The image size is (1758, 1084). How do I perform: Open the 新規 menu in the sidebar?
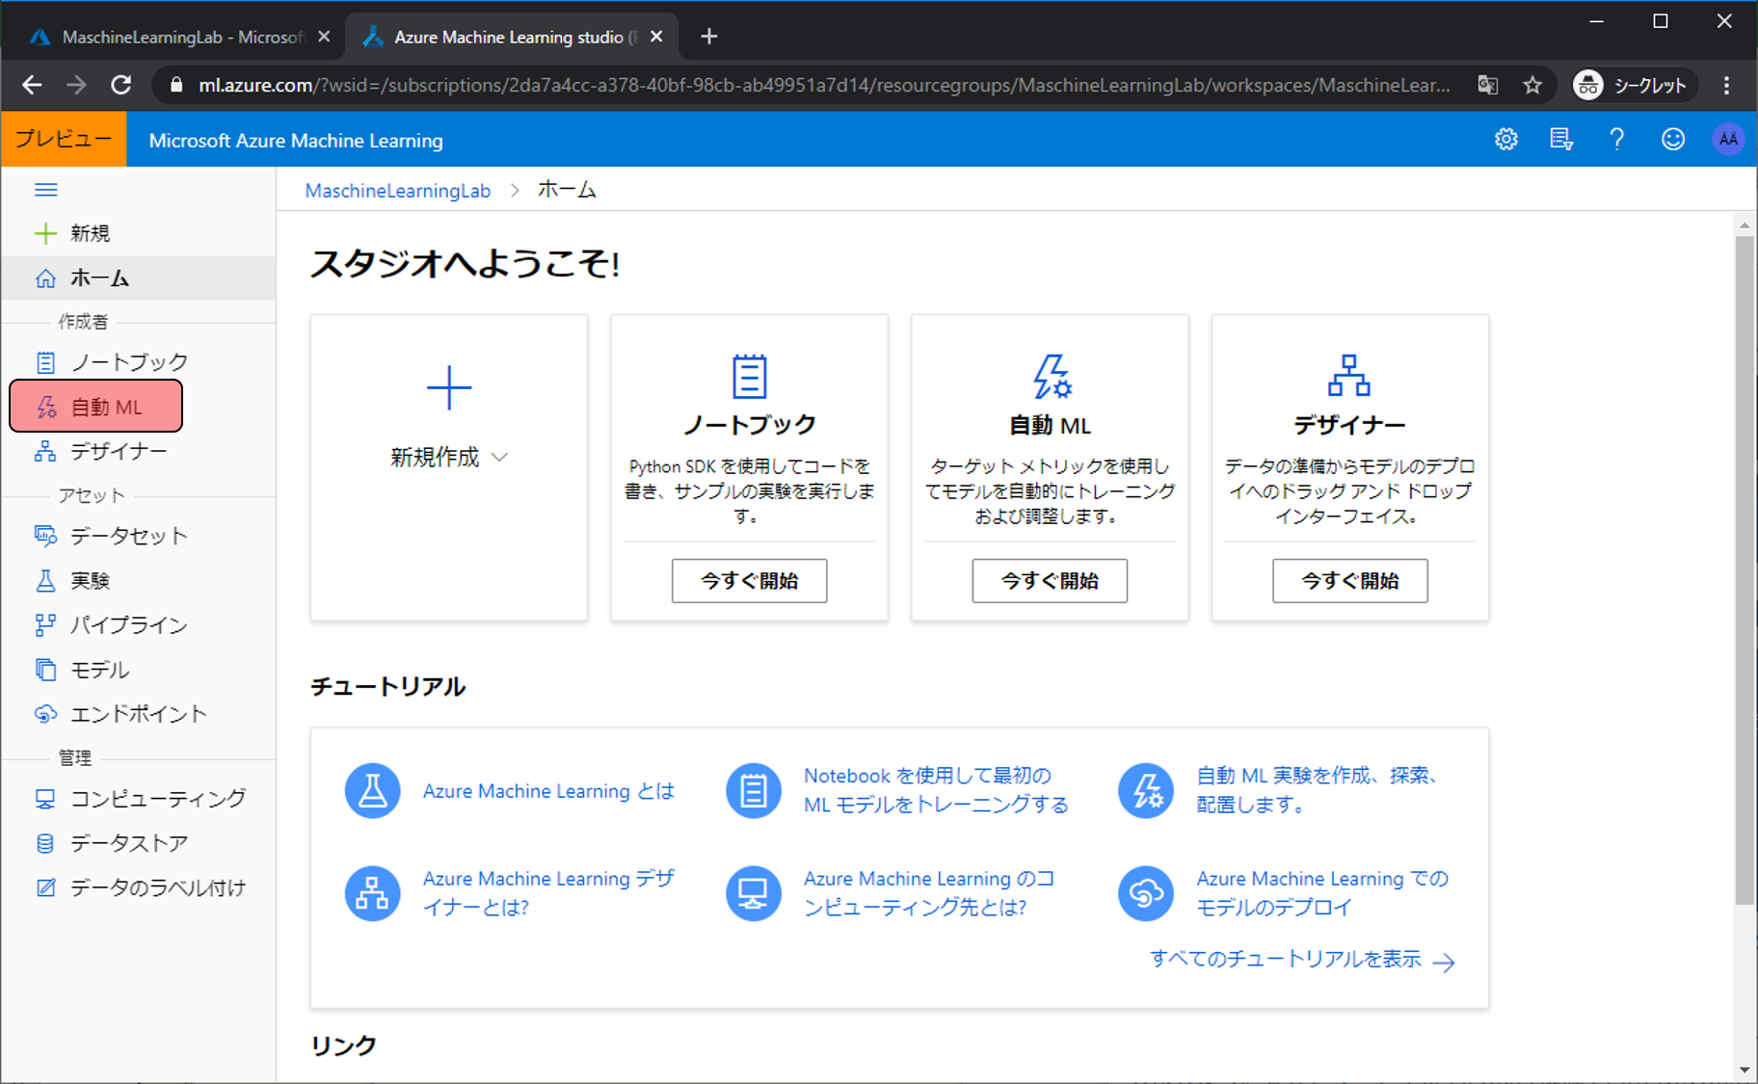pyautogui.click(x=89, y=233)
